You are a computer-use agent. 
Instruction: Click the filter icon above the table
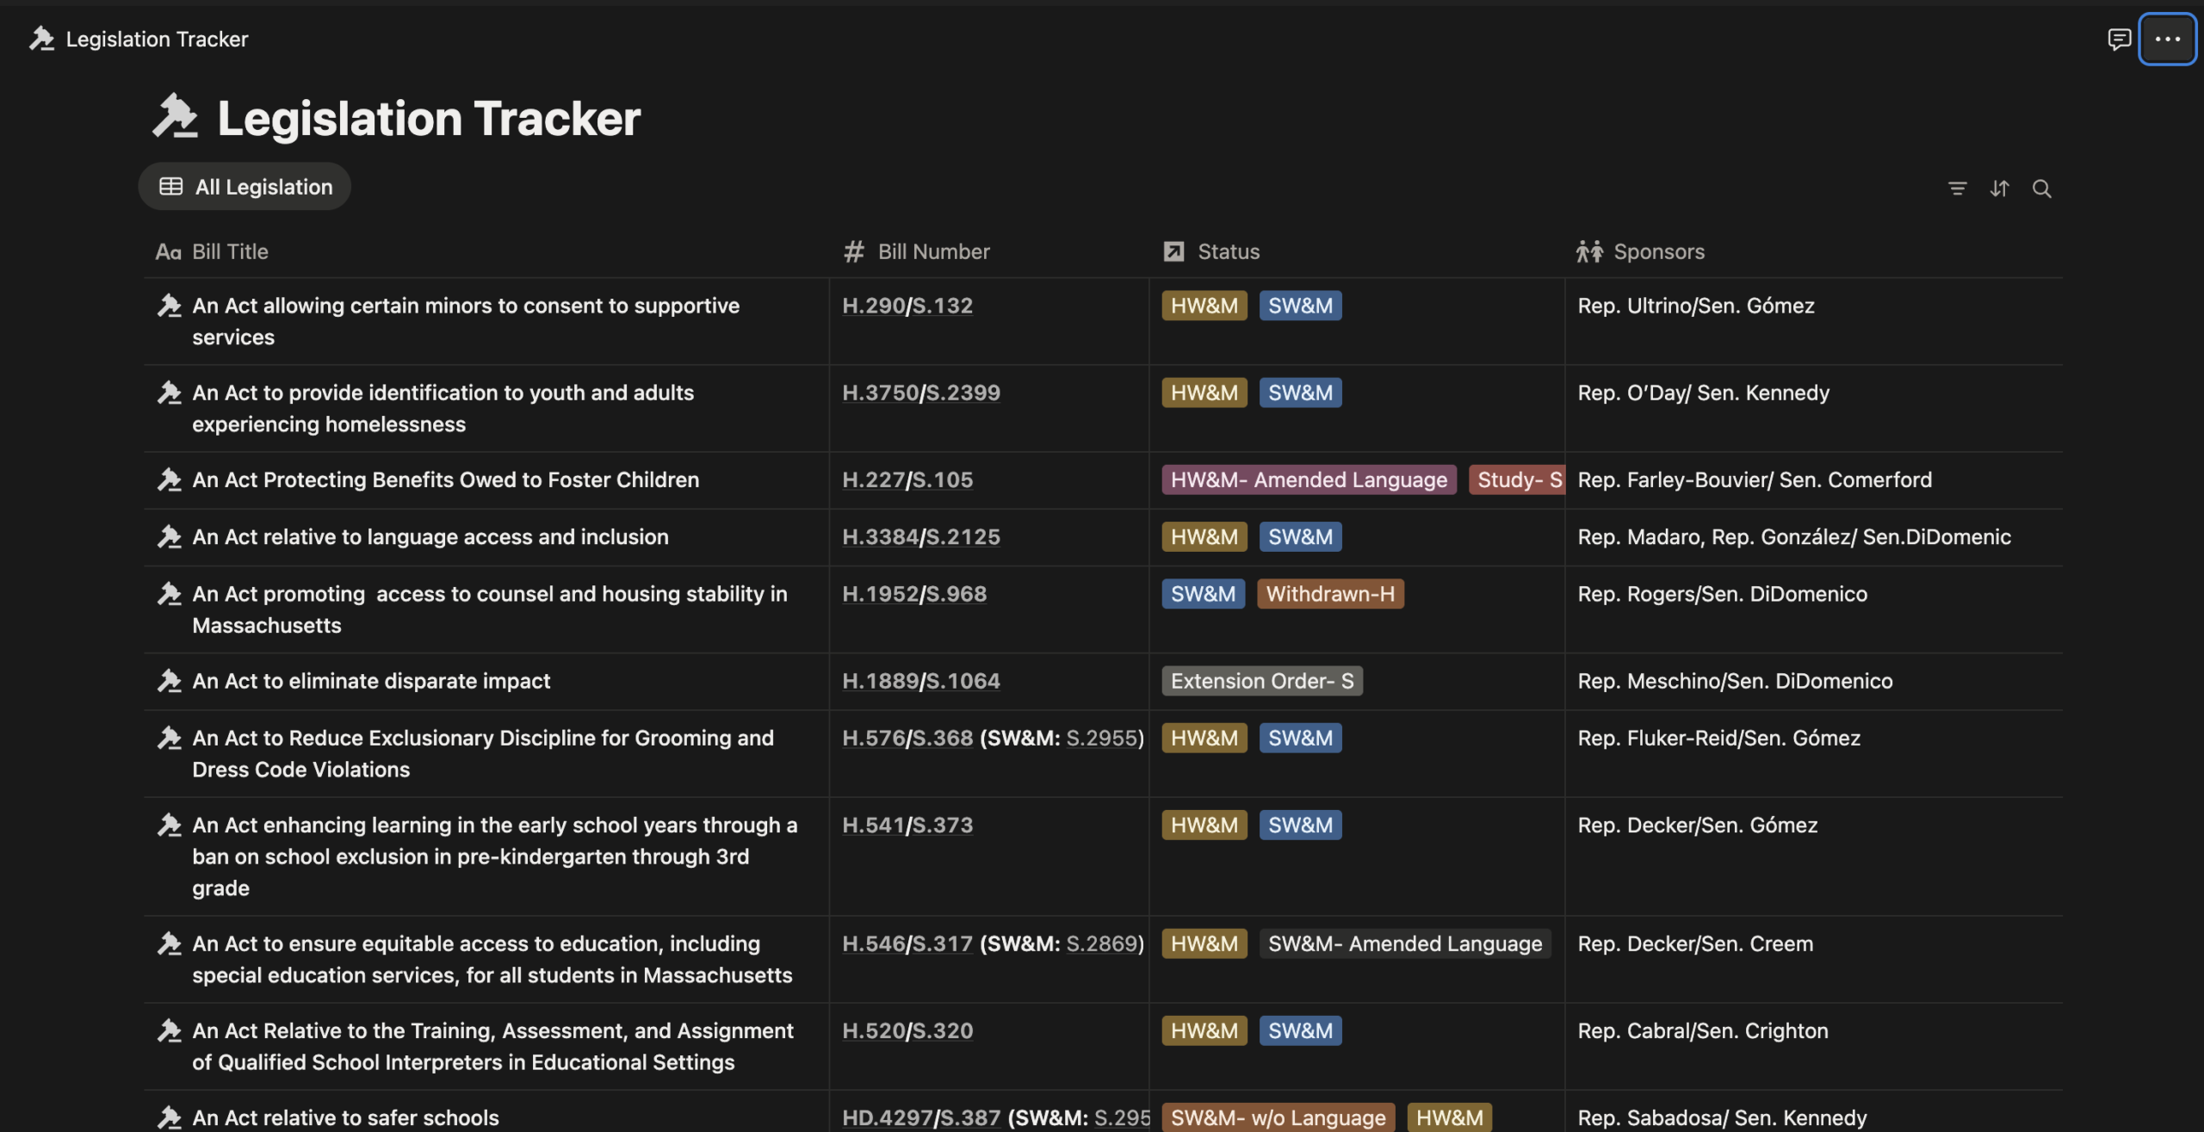coord(1957,189)
